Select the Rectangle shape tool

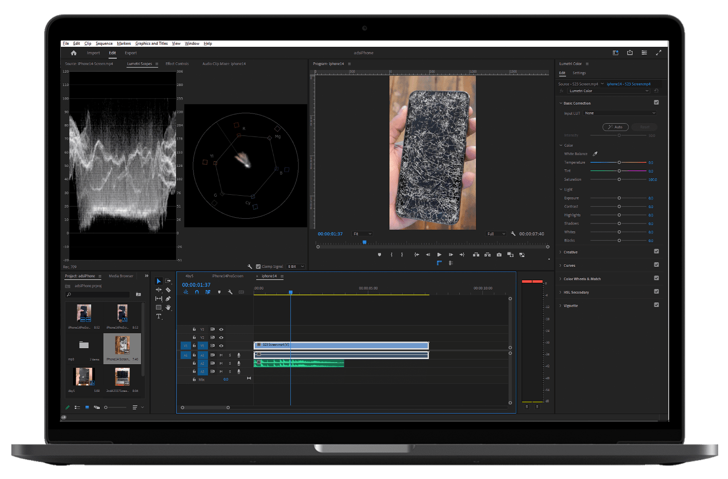[x=159, y=307]
